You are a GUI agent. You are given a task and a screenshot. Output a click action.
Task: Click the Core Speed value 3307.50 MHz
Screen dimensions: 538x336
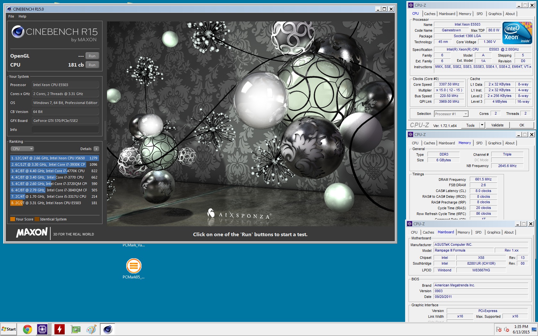(x=449, y=84)
